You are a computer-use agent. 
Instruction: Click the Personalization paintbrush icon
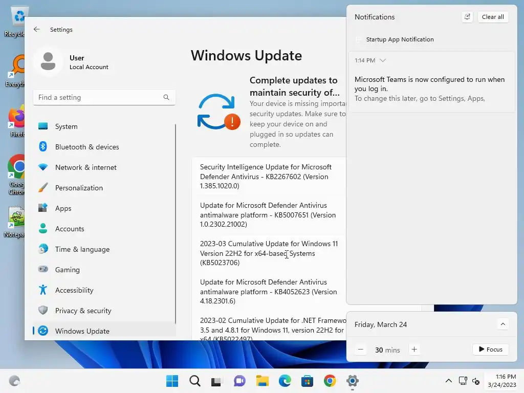[43, 187]
